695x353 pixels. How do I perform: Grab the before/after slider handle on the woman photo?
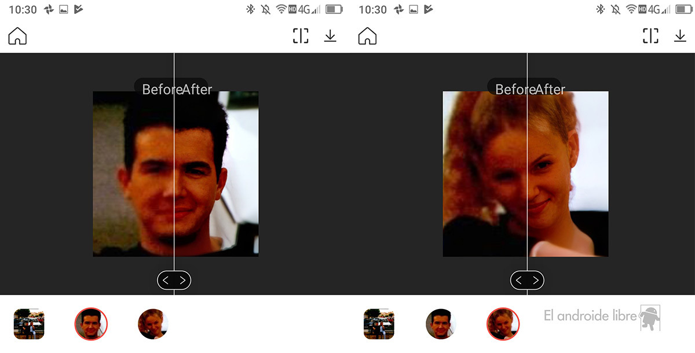527,281
